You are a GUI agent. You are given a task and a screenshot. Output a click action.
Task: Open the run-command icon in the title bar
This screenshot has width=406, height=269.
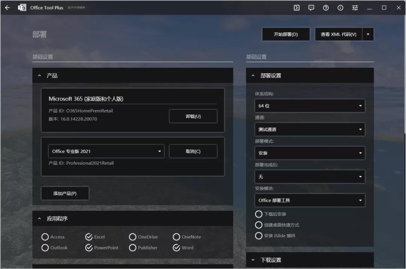click(x=296, y=8)
